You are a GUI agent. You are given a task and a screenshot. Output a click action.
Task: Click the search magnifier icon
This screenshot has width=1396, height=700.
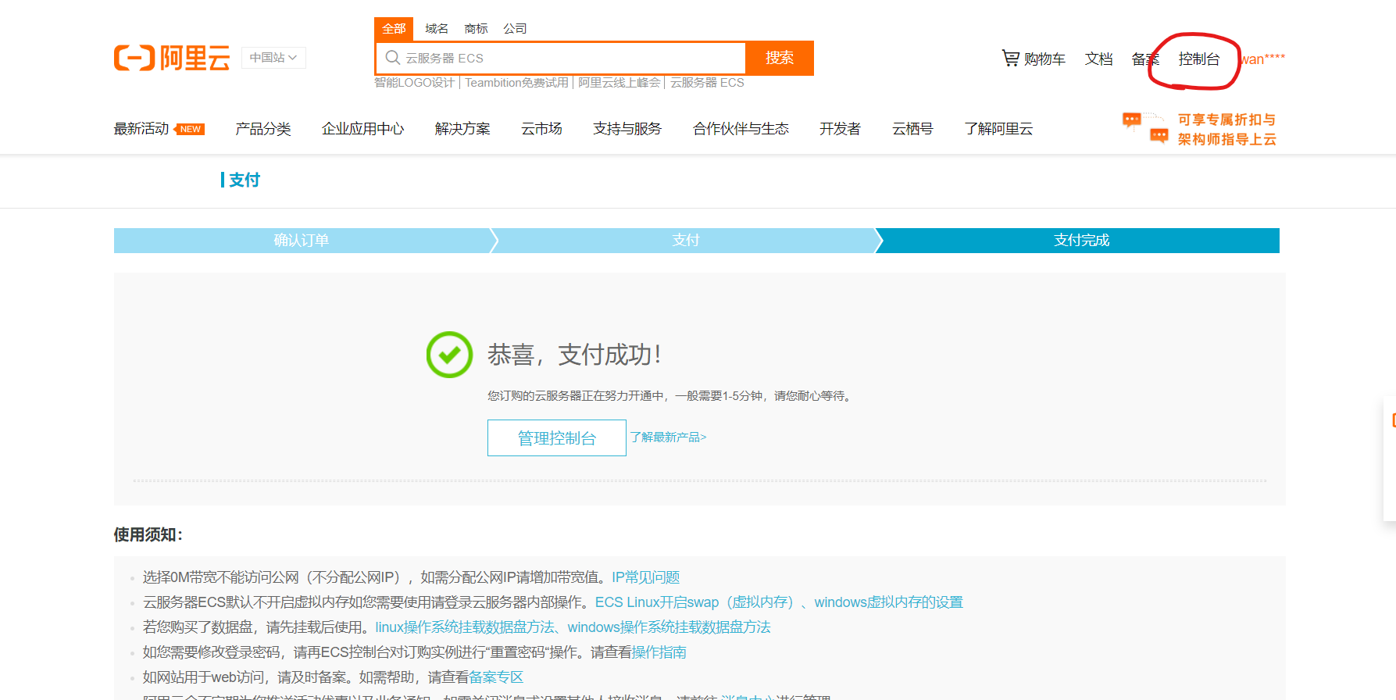click(393, 58)
